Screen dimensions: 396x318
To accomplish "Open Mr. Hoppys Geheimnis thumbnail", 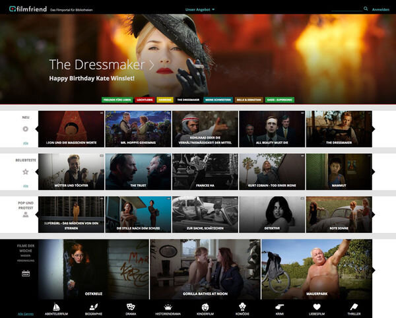I will [x=138, y=129].
